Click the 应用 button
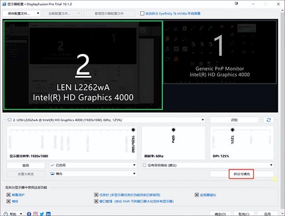Viewport: 285px width, 216px height. (267, 214)
